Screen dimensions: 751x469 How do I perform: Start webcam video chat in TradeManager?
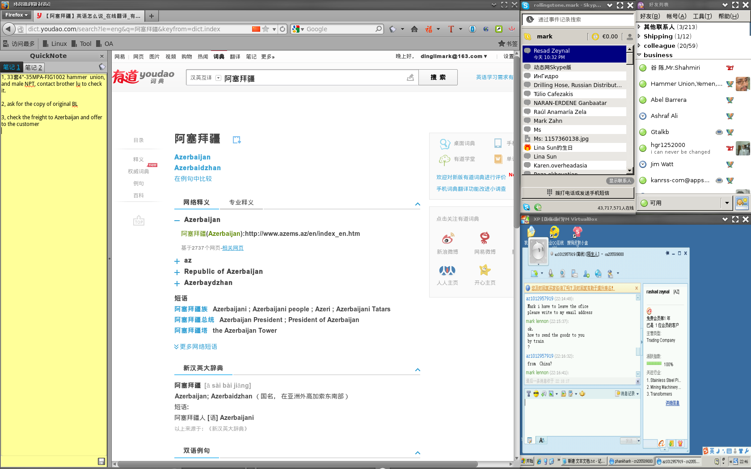tap(562, 273)
